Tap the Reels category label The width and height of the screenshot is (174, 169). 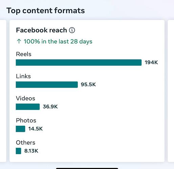coord(24,54)
